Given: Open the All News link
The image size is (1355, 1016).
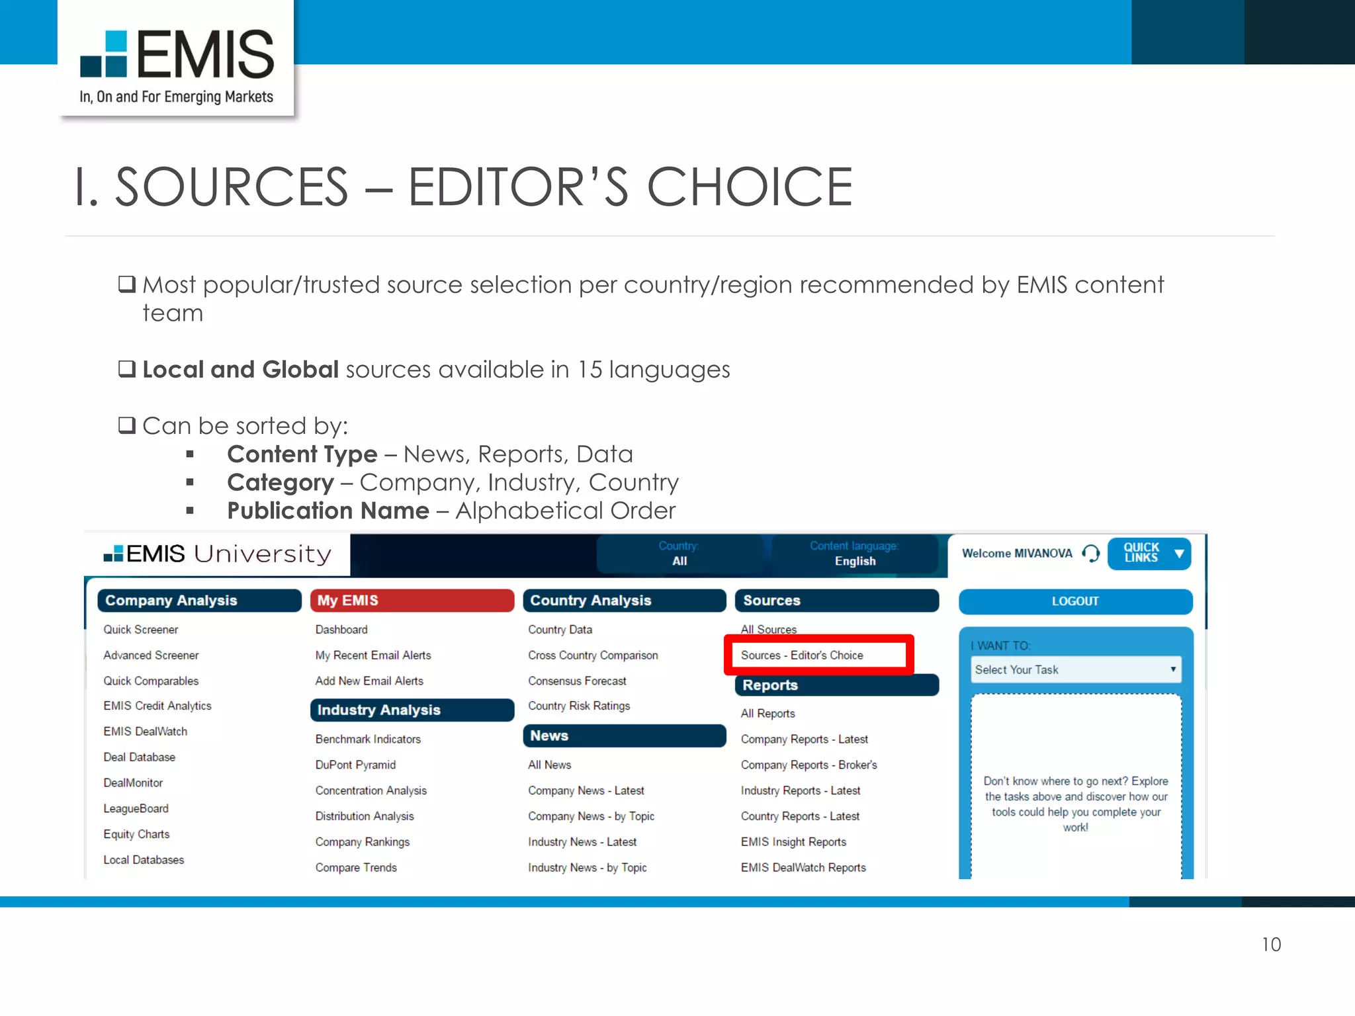Looking at the screenshot, I should pos(550,765).
